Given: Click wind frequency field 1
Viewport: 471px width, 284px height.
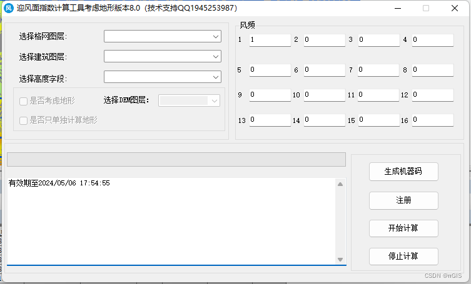Looking at the screenshot, I should pos(270,40).
